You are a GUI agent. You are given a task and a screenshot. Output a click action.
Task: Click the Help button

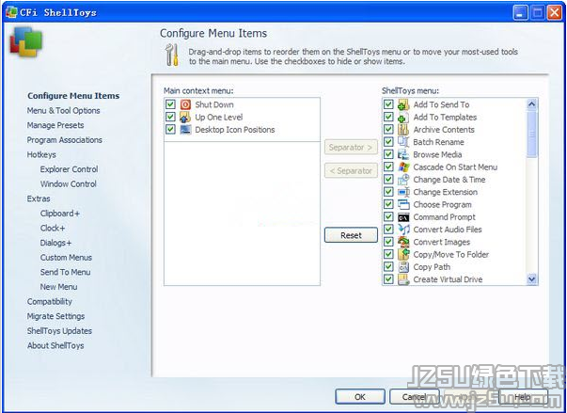pos(523,397)
